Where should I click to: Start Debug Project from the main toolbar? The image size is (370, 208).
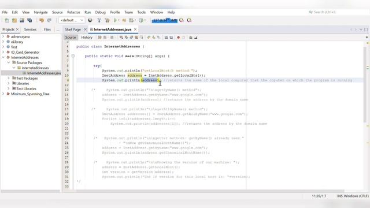coord(124,20)
